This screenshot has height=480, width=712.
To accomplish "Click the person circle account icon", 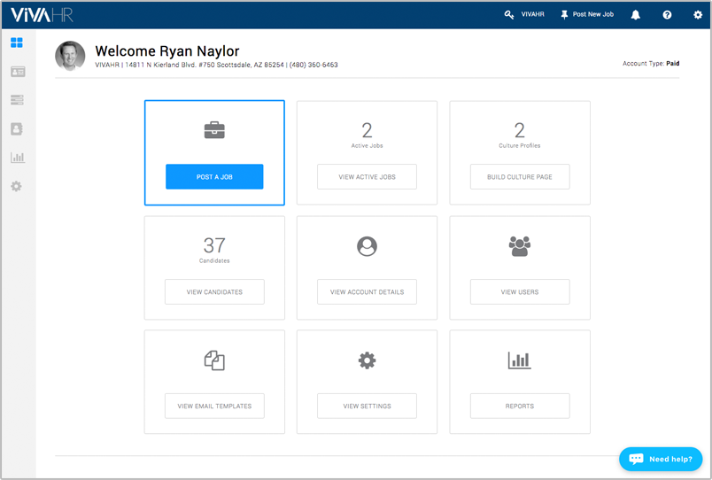I will point(367,246).
